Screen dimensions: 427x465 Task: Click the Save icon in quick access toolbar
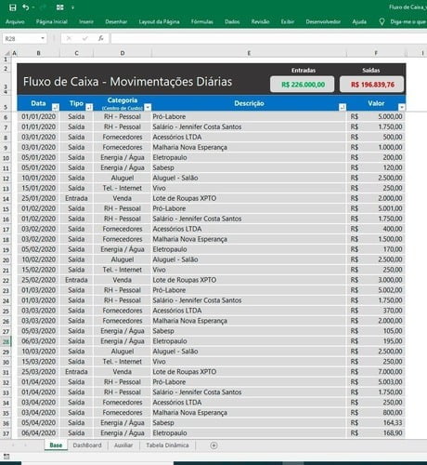pos(12,7)
